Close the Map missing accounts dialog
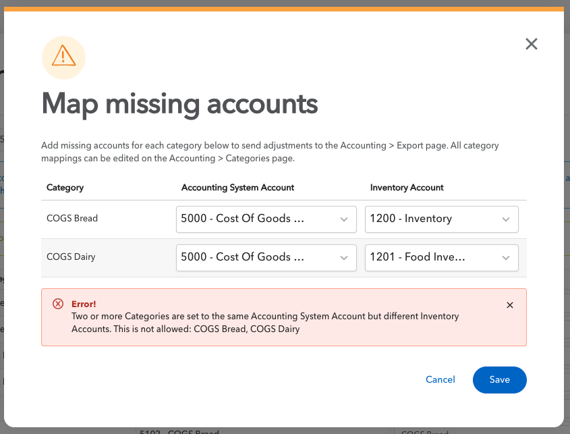The height and width of the screenshot is (434, 570). click(x=531, y=44)
